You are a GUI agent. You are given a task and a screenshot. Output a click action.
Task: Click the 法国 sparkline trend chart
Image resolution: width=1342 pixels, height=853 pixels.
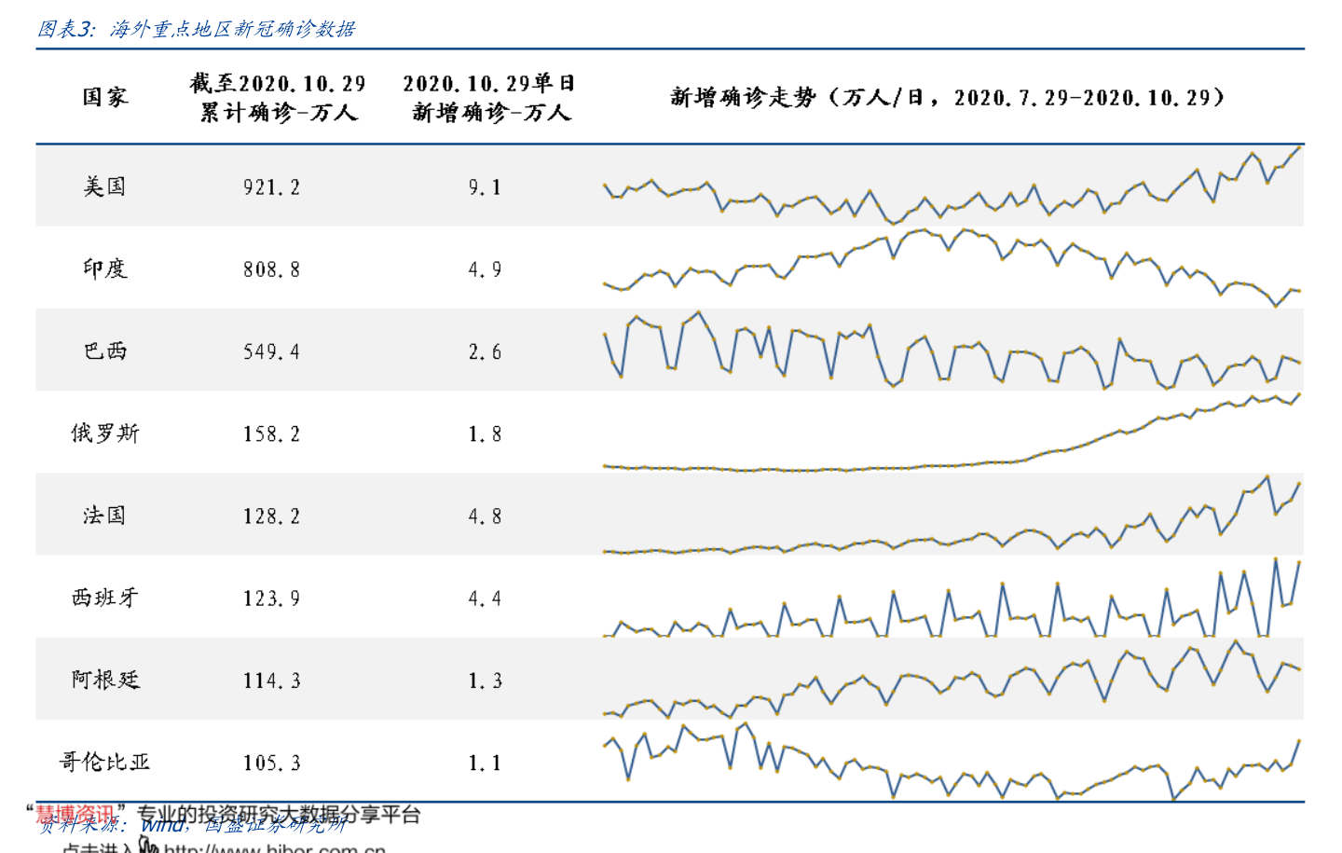(x=952, y=514)
